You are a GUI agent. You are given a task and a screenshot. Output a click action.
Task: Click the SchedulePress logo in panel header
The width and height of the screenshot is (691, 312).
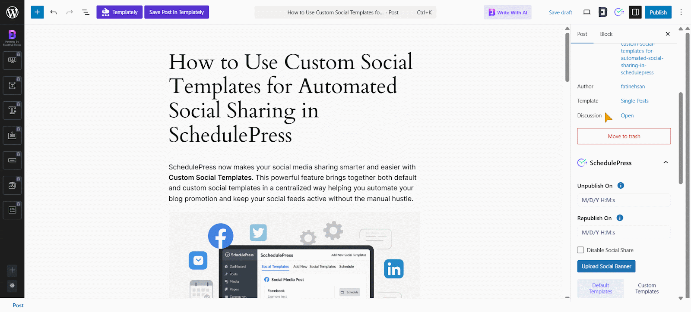click(582, 162)
